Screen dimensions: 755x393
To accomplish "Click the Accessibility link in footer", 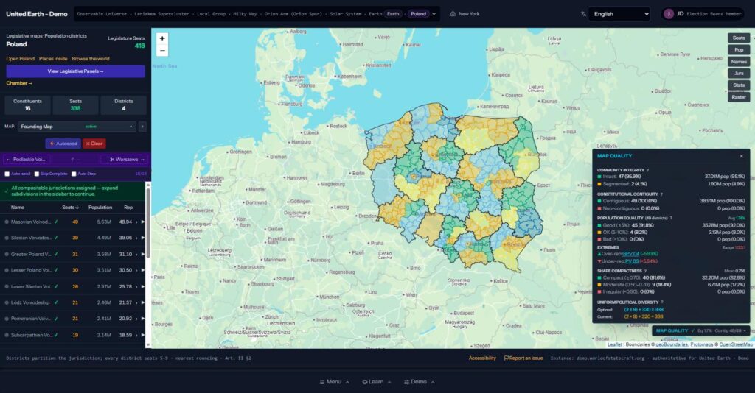I will (x=482, y=358).
